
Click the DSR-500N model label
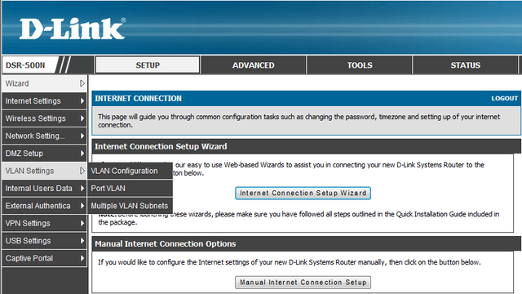[25, 65]
